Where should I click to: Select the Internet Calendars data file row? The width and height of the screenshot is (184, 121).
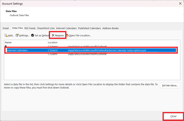coord(91,50)
